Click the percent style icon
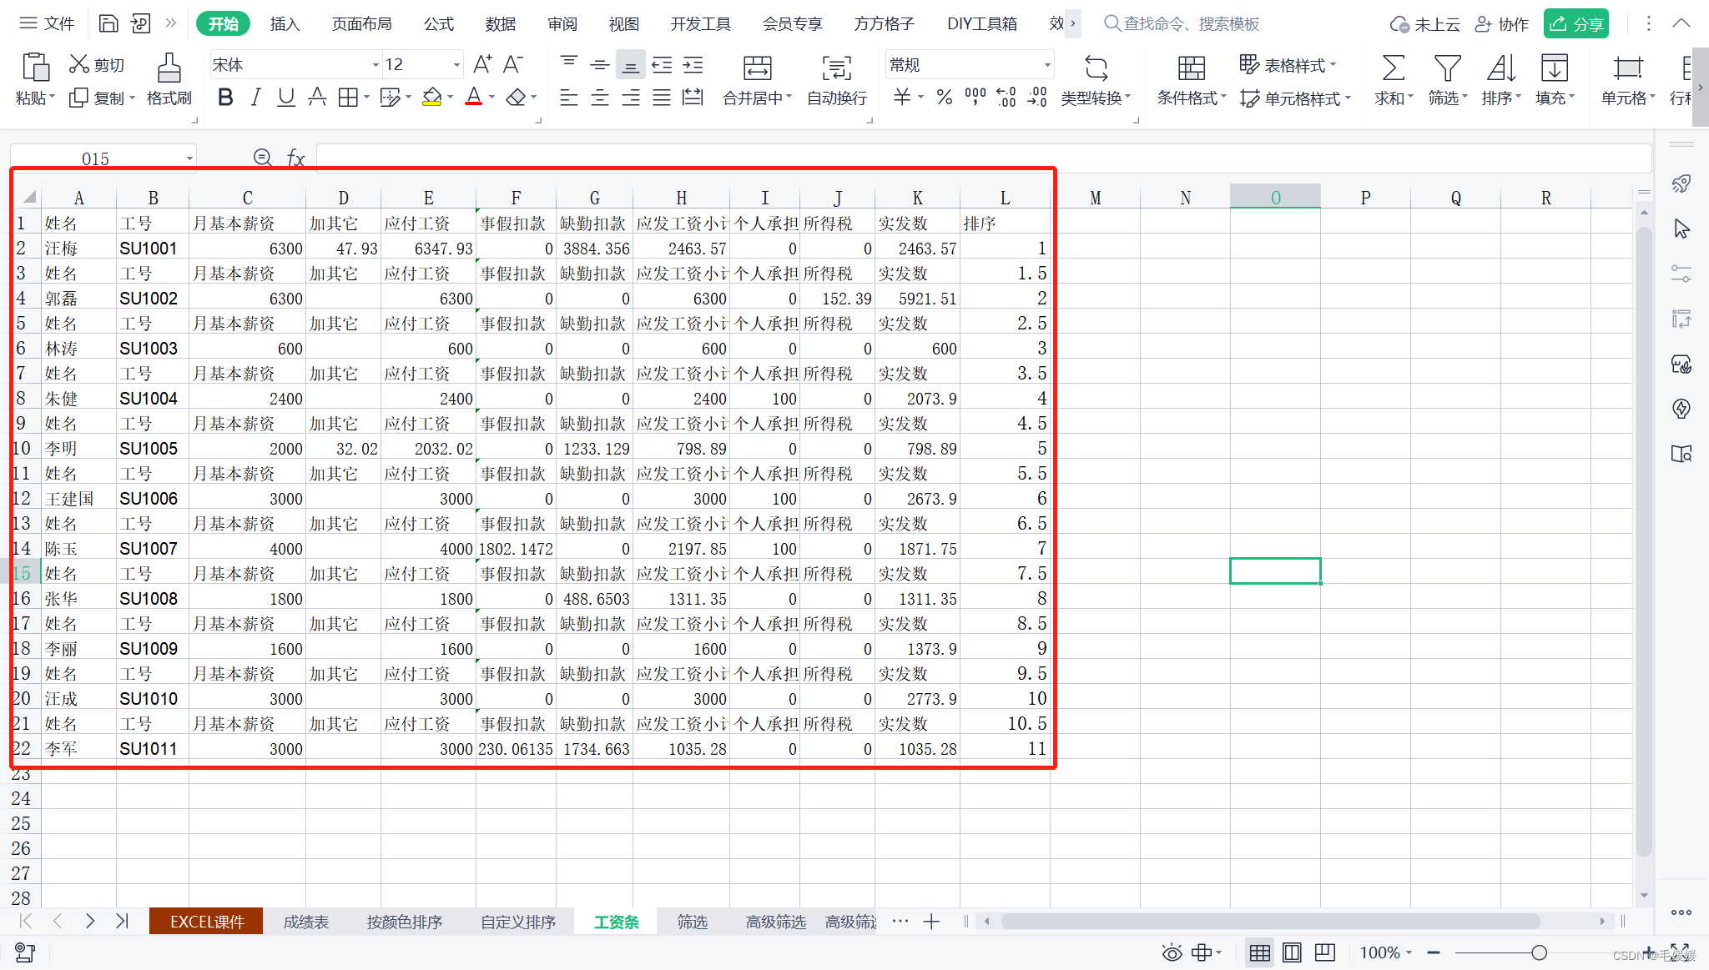1709x970 pixels. pyautogui.click(x=944, y=98)
